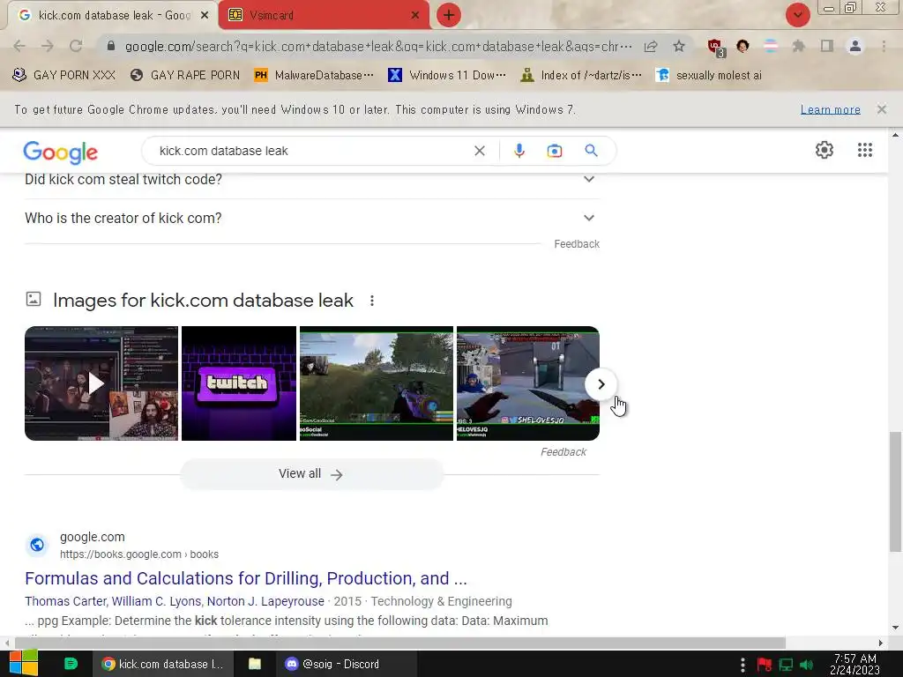Image resolution: width=903 pixels, height=677 pixels.
Task: Open the Twitch logo image thumbnail
Action: point(239,383)
